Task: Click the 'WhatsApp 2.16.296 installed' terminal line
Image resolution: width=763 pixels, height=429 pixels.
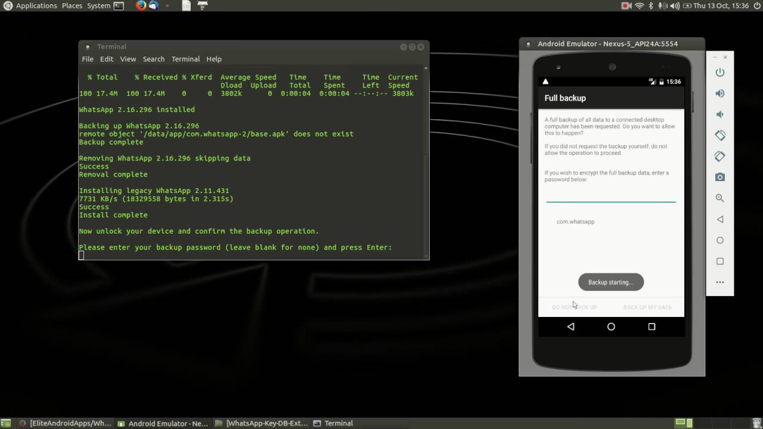Action: pos(137,110)
